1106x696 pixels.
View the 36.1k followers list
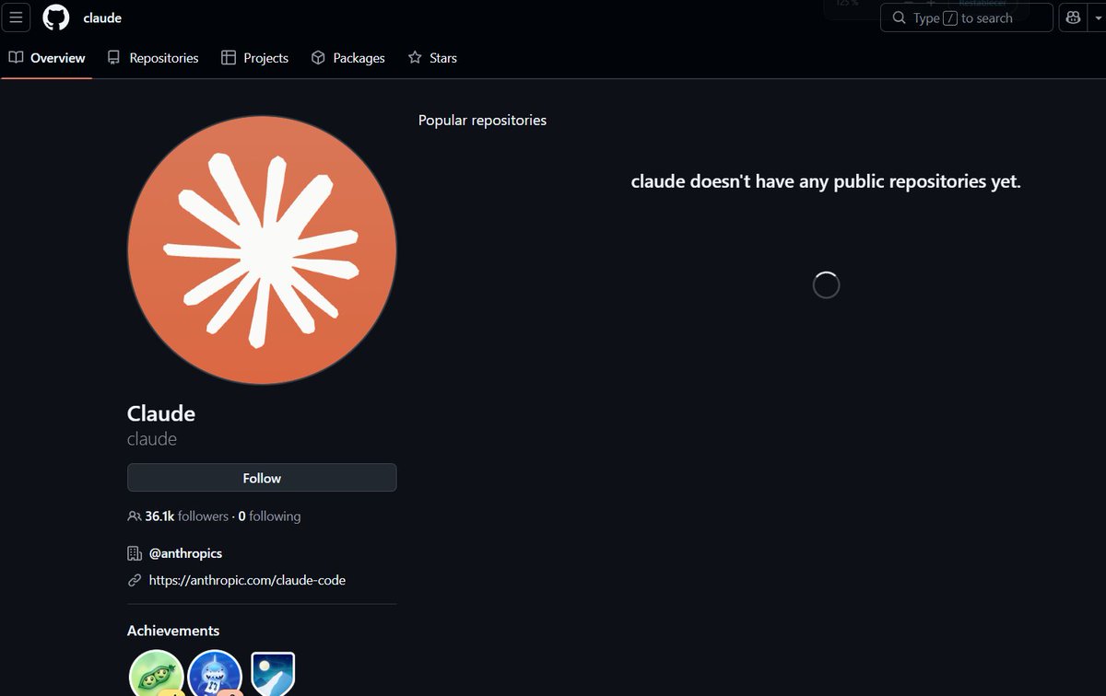click(x=186, y=516)
